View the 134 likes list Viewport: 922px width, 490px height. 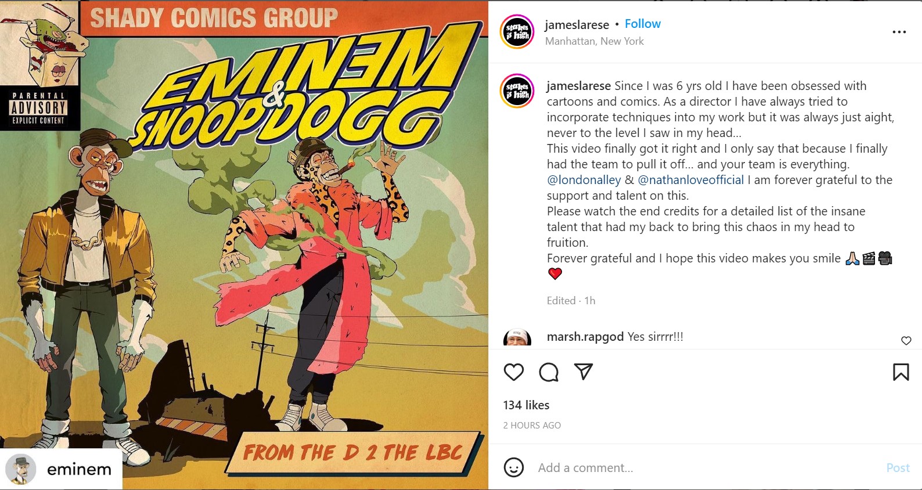[x=526, y=405]
